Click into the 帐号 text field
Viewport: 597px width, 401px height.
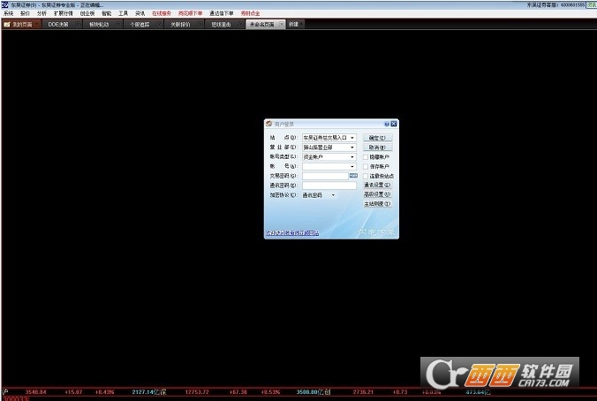click(x=326, y=166)
